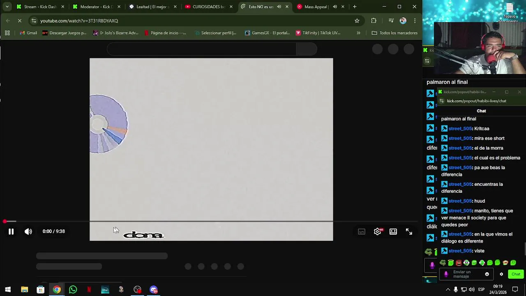
Task: Open Chrome three-dot menu
Action: pos(415,21)
